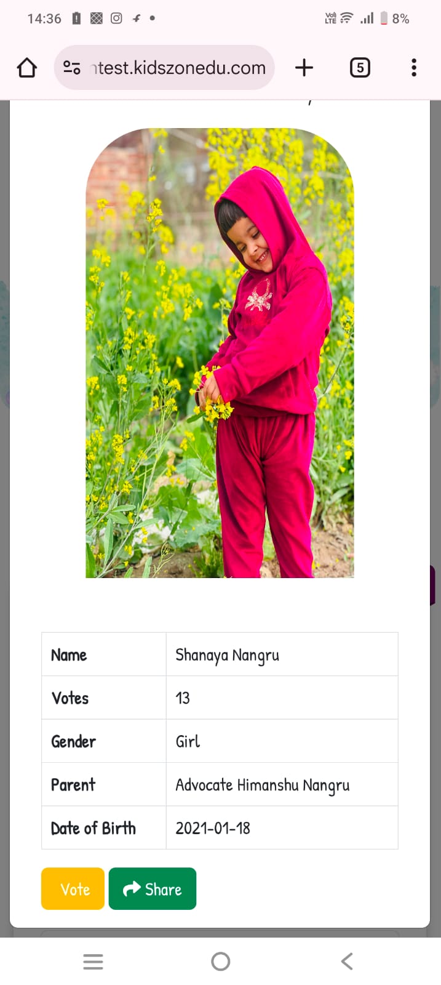
Task: Tap the browser home icon
Action: [27, 68]
